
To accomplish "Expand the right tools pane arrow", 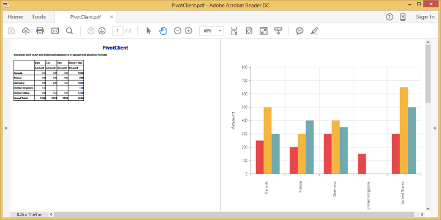I will (x=435, y=128).
